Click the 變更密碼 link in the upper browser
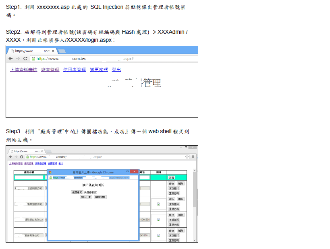Viewport: 330px width, 249px height. tap(99, 70)
